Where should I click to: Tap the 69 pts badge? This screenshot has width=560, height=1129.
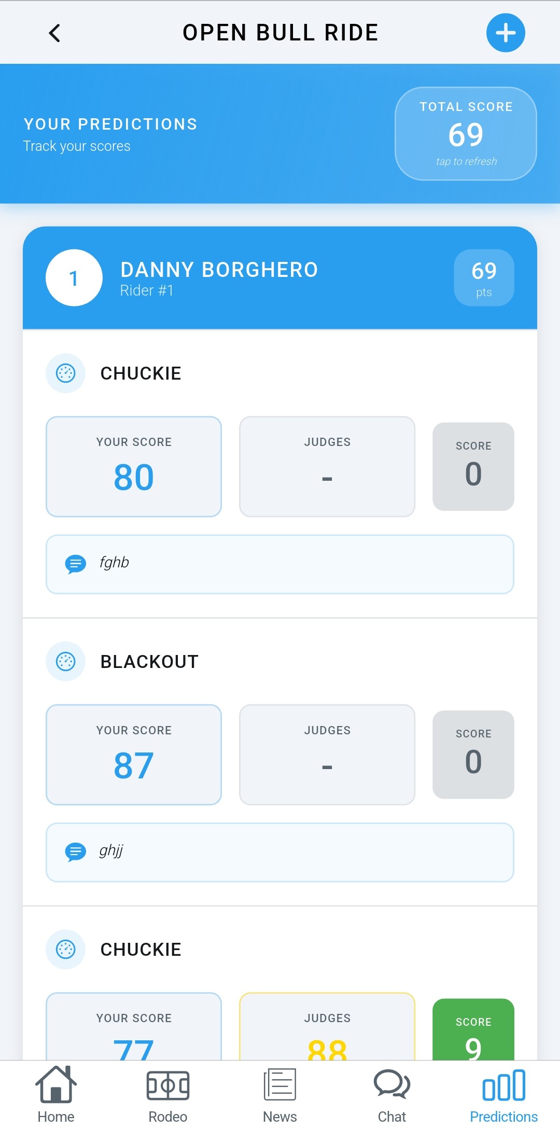coord(484,278)
